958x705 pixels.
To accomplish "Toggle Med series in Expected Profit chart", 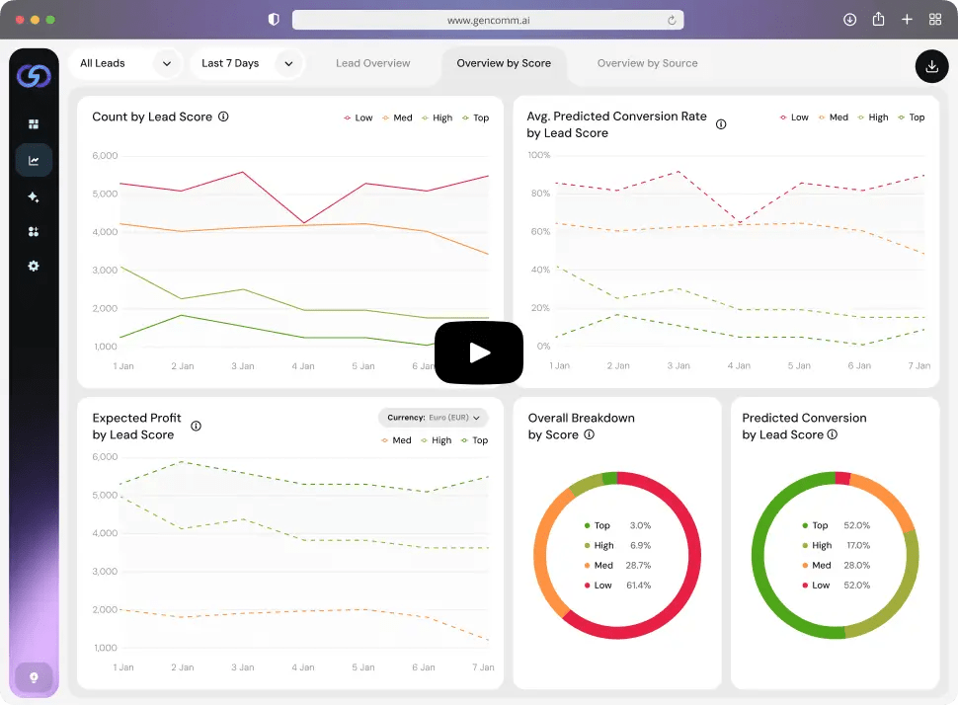I will click(x=396, y=440).
